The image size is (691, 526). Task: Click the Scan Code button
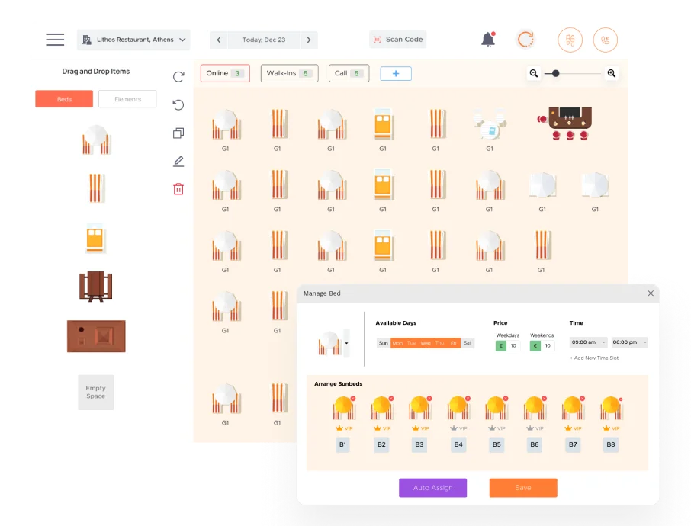[x=397, y=39]
